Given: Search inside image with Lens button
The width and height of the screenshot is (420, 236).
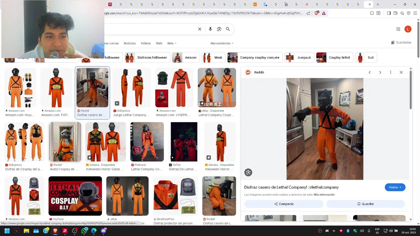Looking at the screenshot, I should point(248,172).
